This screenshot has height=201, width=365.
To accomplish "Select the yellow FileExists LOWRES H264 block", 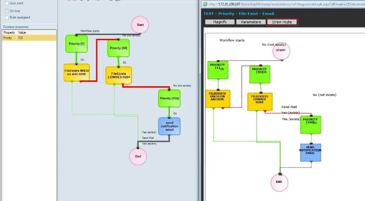I will pos(118,76).
